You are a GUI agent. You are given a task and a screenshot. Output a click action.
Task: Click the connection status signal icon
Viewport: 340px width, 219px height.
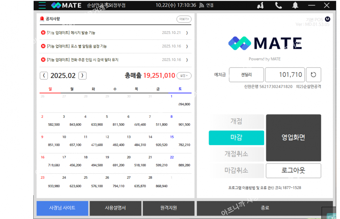point(202,5)
